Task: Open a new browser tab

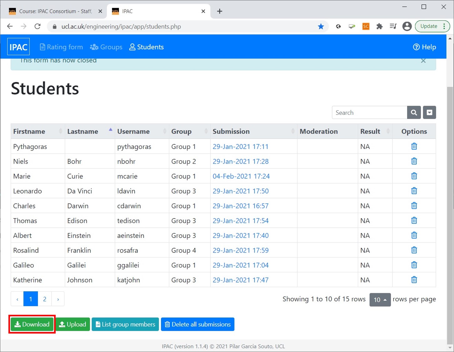Action: pyautogui.click(x=219, y=11)
